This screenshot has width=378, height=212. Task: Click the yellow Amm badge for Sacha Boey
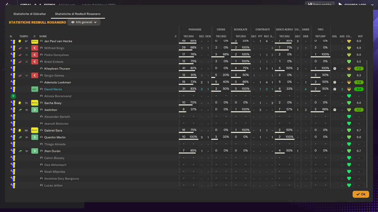tap(35, 103)
